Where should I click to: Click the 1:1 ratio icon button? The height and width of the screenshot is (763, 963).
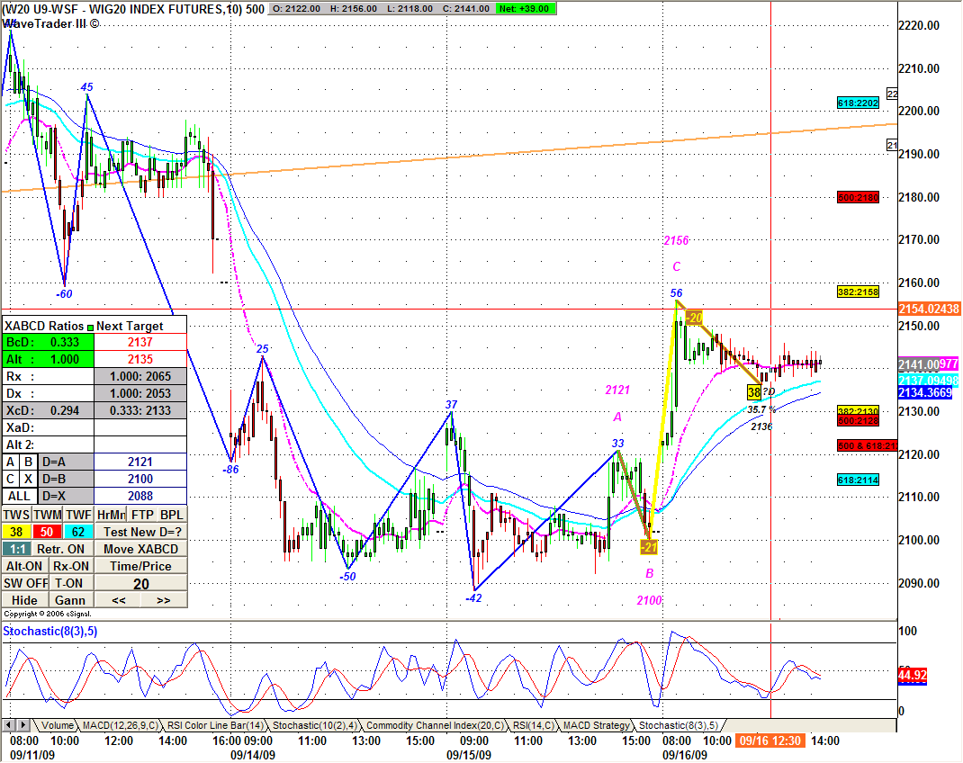click(x=16, y=549)
